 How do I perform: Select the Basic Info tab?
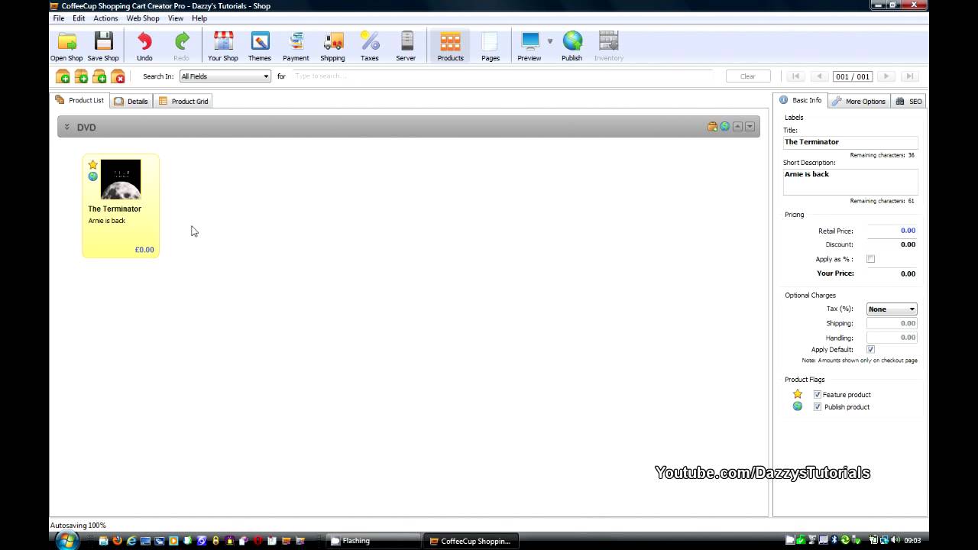[x=801, y=100]
